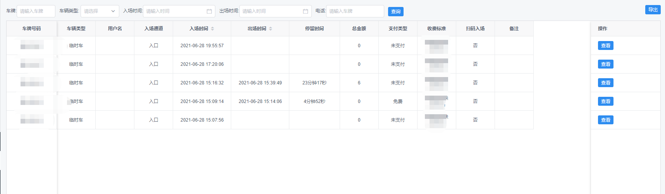The width and height of the screenshot is (665, 194).
Task: Click payment type 免费 cell
Action: (398, 101)
